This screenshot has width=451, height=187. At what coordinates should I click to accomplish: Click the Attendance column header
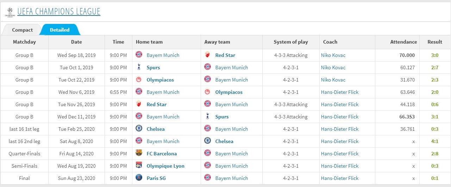403,42
